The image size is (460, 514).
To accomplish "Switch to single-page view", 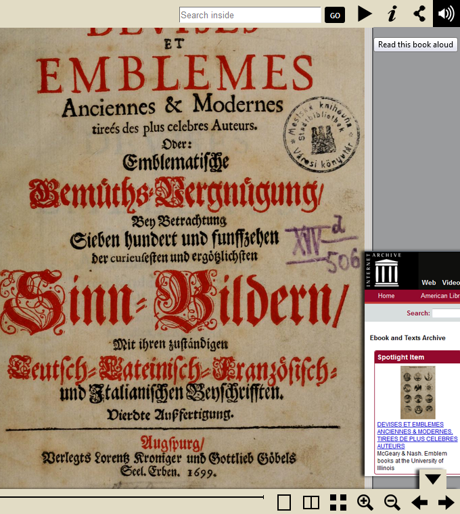I will tap(284, 503).
